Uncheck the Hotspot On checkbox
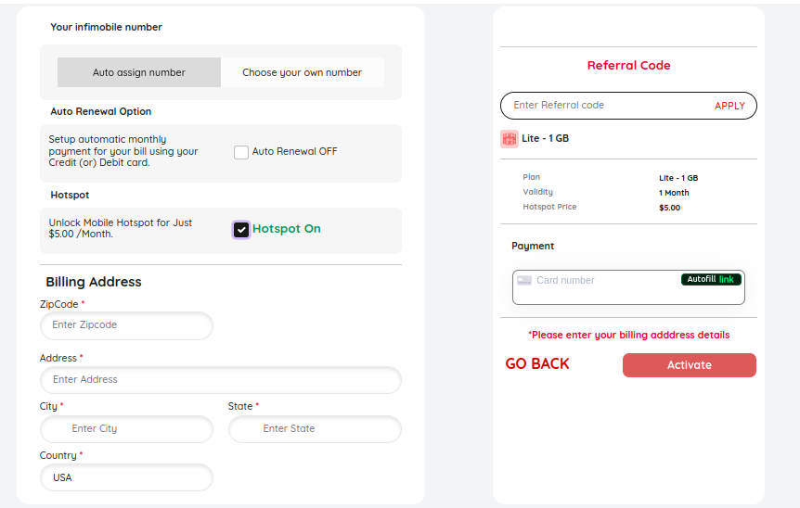Viewport: 800px width, 508px height. [x=240, y=230]
